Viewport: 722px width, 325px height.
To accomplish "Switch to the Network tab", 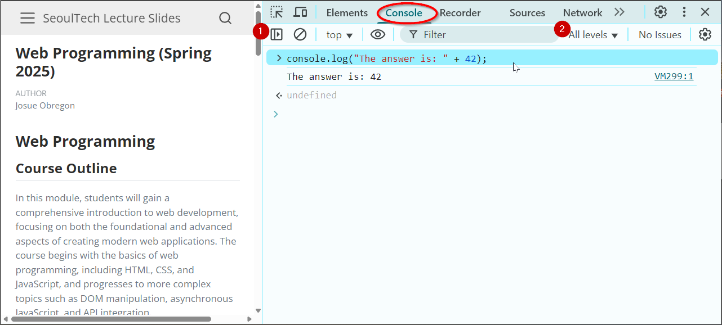I will coord(582,12).
